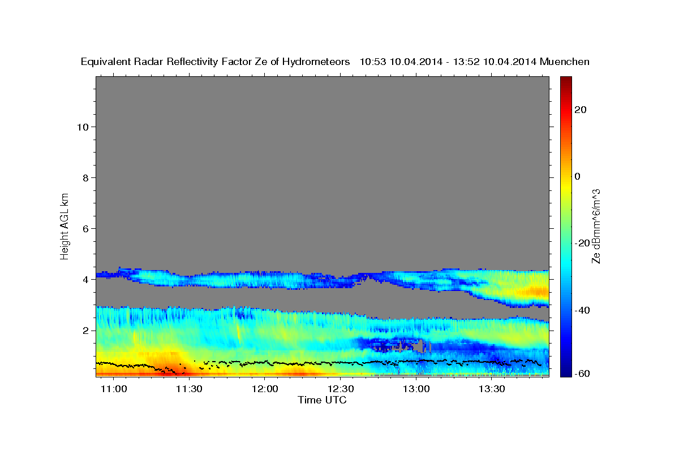Click the 'Time UTC' axis label
This screenshot has width=679, height=452.
tap(322, 400)
